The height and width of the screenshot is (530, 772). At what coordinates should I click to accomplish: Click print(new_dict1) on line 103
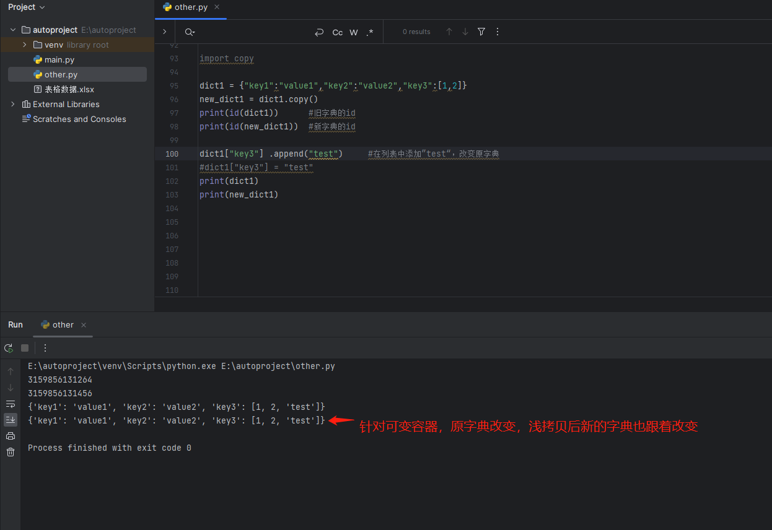239,194
